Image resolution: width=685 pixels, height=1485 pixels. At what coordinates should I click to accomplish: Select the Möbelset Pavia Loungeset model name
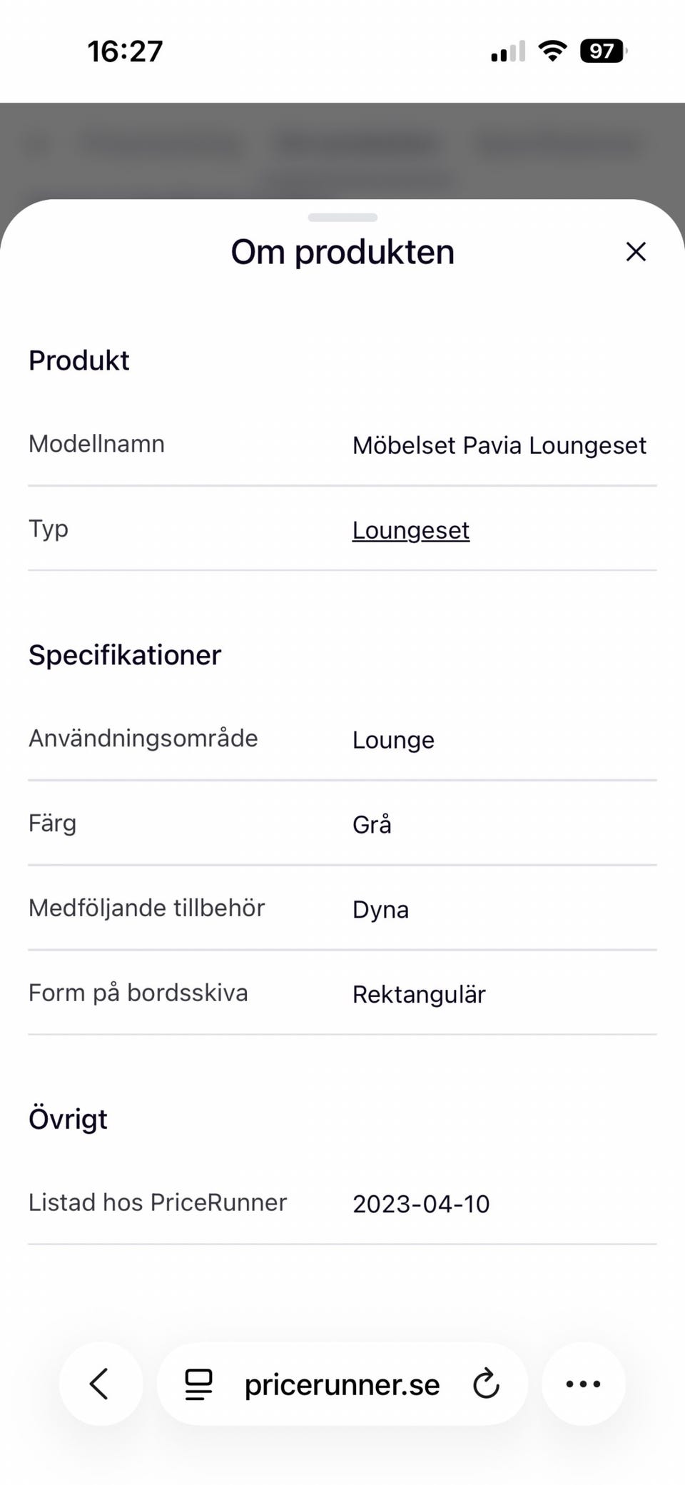499,445
